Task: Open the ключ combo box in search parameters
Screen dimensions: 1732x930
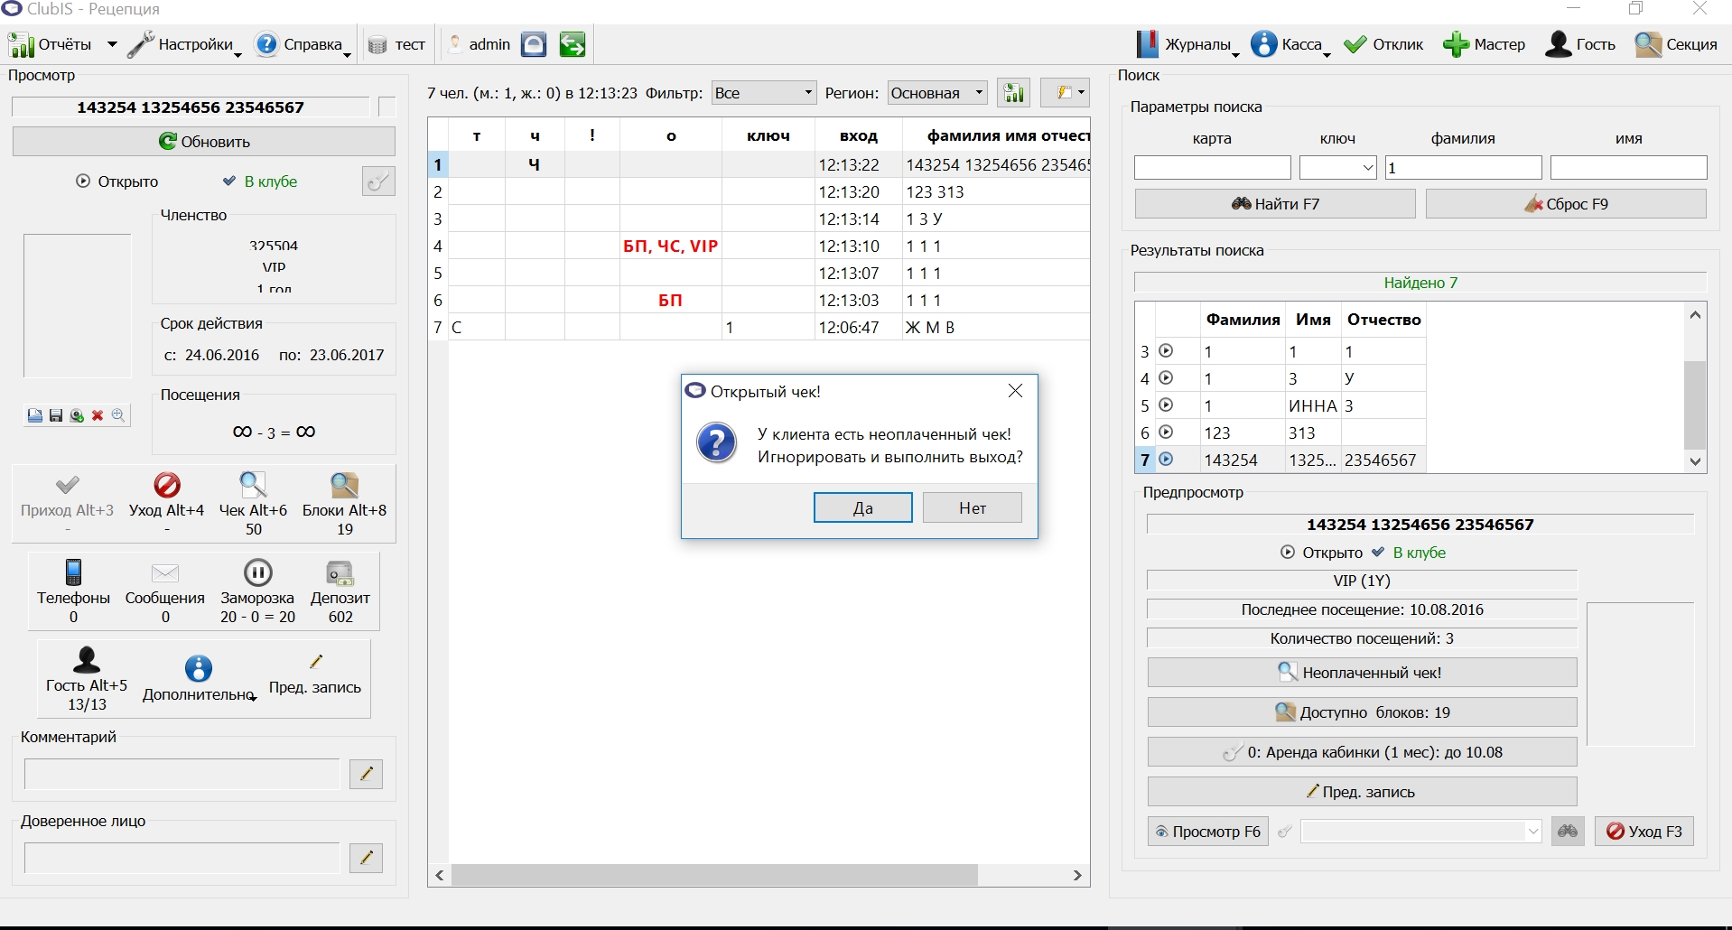Action: (x=1337, y=168)
